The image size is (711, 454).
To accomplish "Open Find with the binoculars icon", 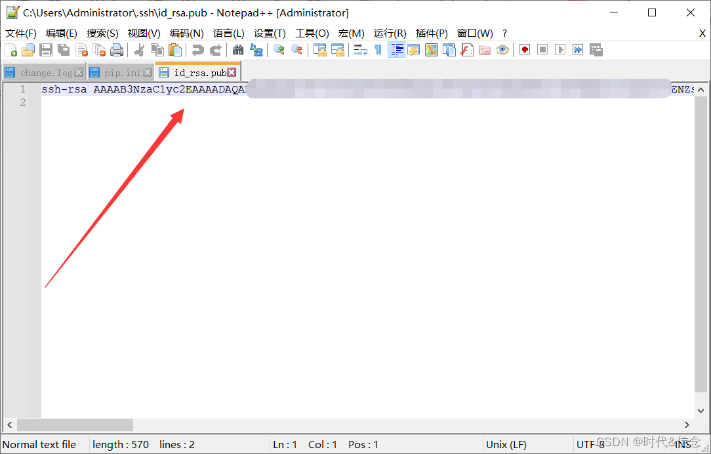I will [x=238, y=50].
